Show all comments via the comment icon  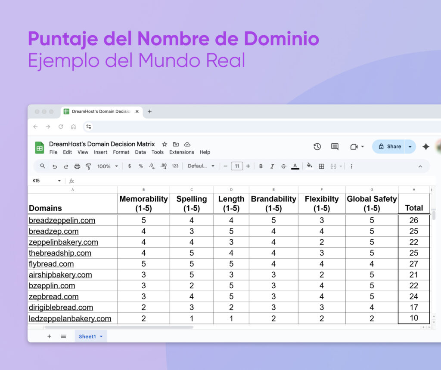335,147
